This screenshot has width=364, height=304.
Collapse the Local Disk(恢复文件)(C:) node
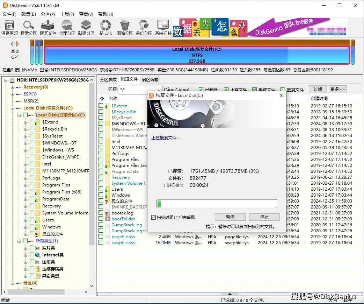(13, 108)
